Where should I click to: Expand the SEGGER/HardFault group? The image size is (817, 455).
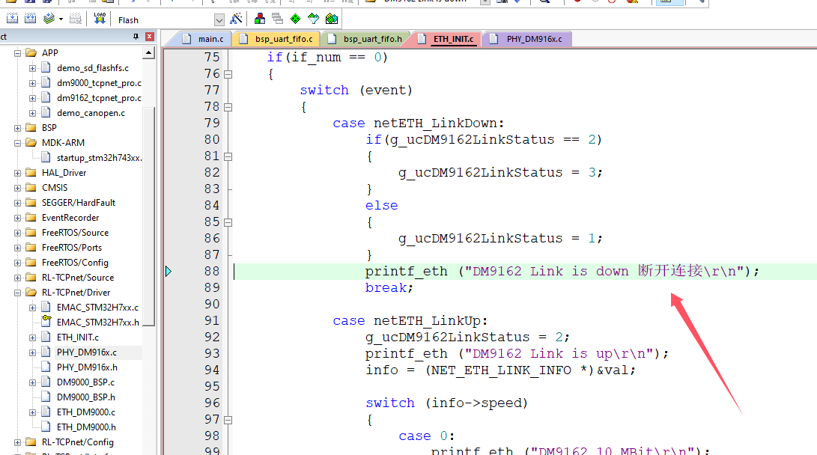[18, 203]
